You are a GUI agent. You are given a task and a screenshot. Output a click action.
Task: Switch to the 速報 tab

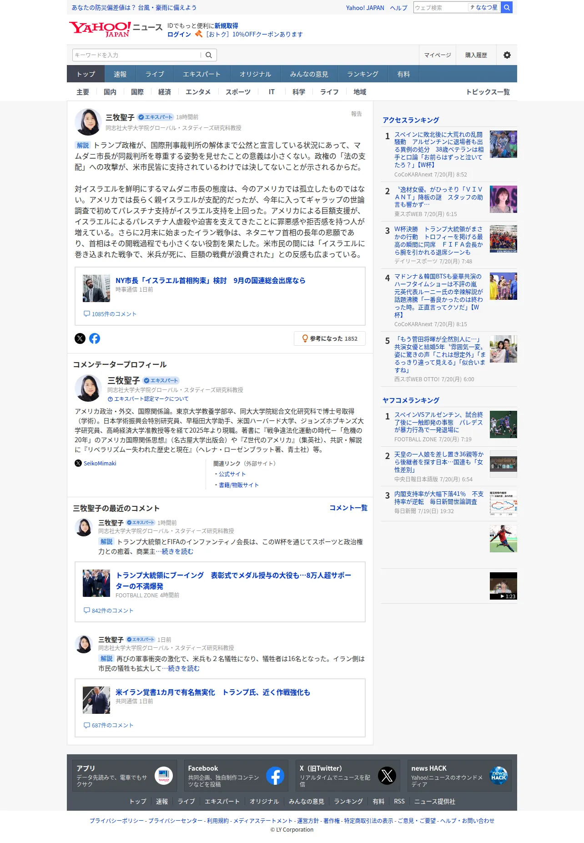pyautogui.click(x=120, y=74)
